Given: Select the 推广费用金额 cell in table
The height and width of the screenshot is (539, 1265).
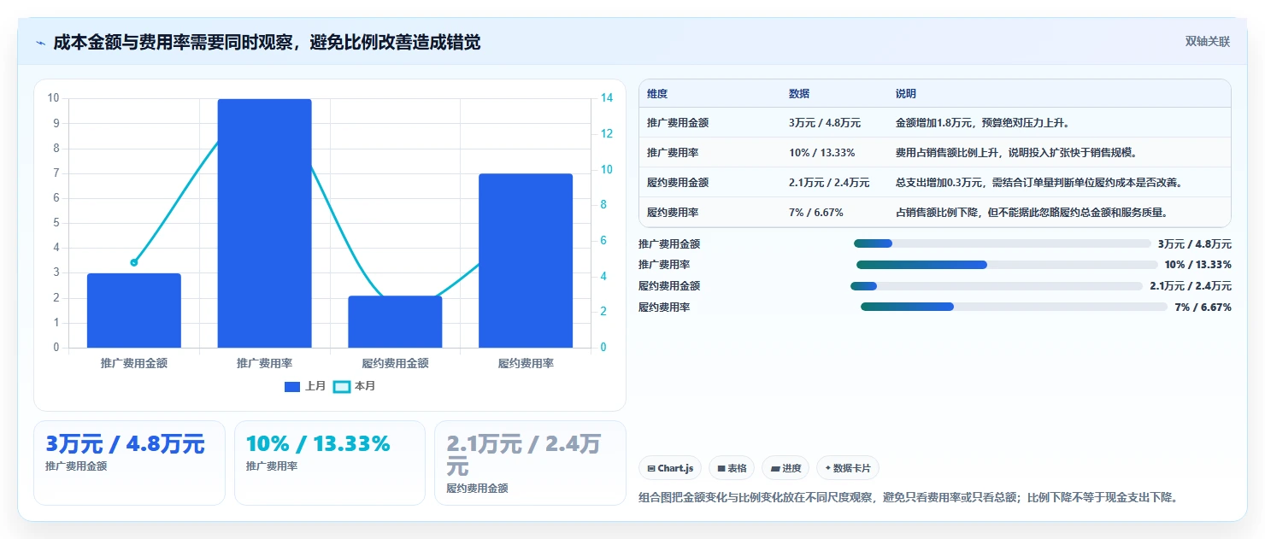Looking at the screenshot, I should (x=678, y=123).
